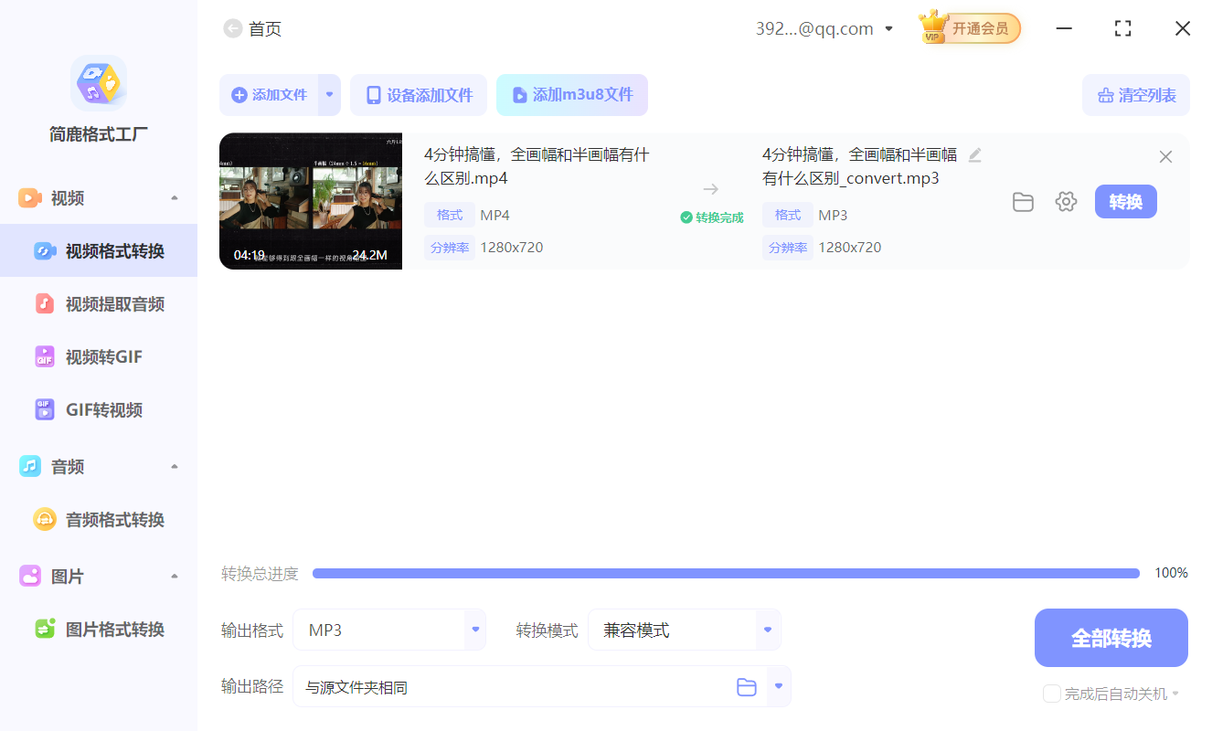Collapse the 视频 section in sidebar
1212x731 pixels.
click(174, 197)
